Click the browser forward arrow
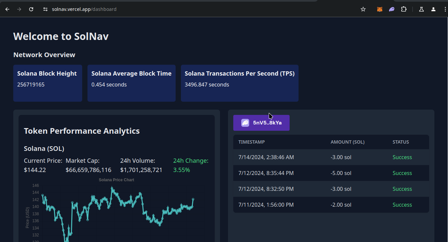The image size is (448, 242). coord(19,9)
